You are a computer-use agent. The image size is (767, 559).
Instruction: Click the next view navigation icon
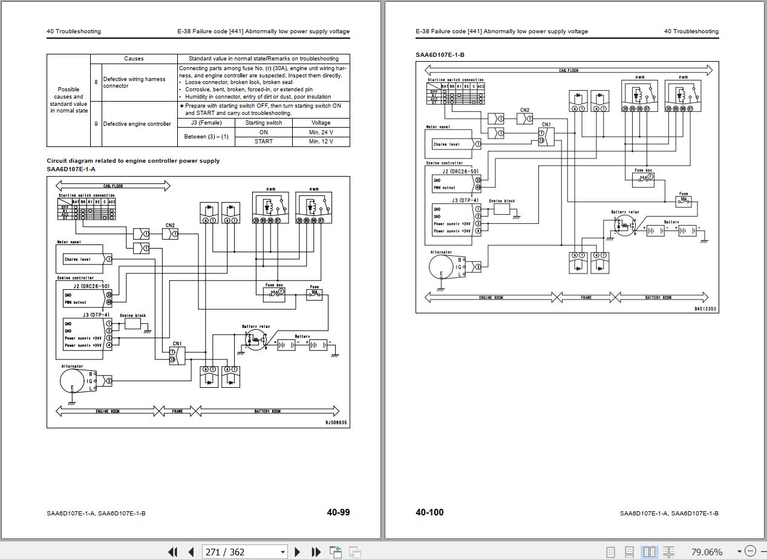click(x=355, y=552)
